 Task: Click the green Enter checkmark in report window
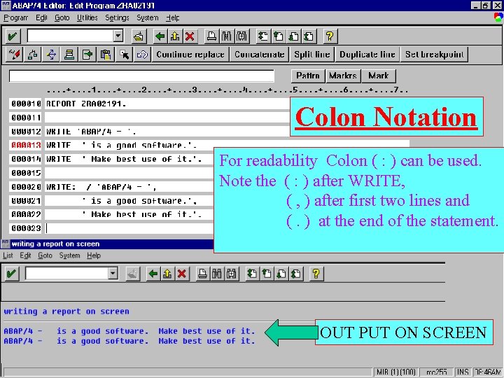pyautogui.click(x=12, y=274)
